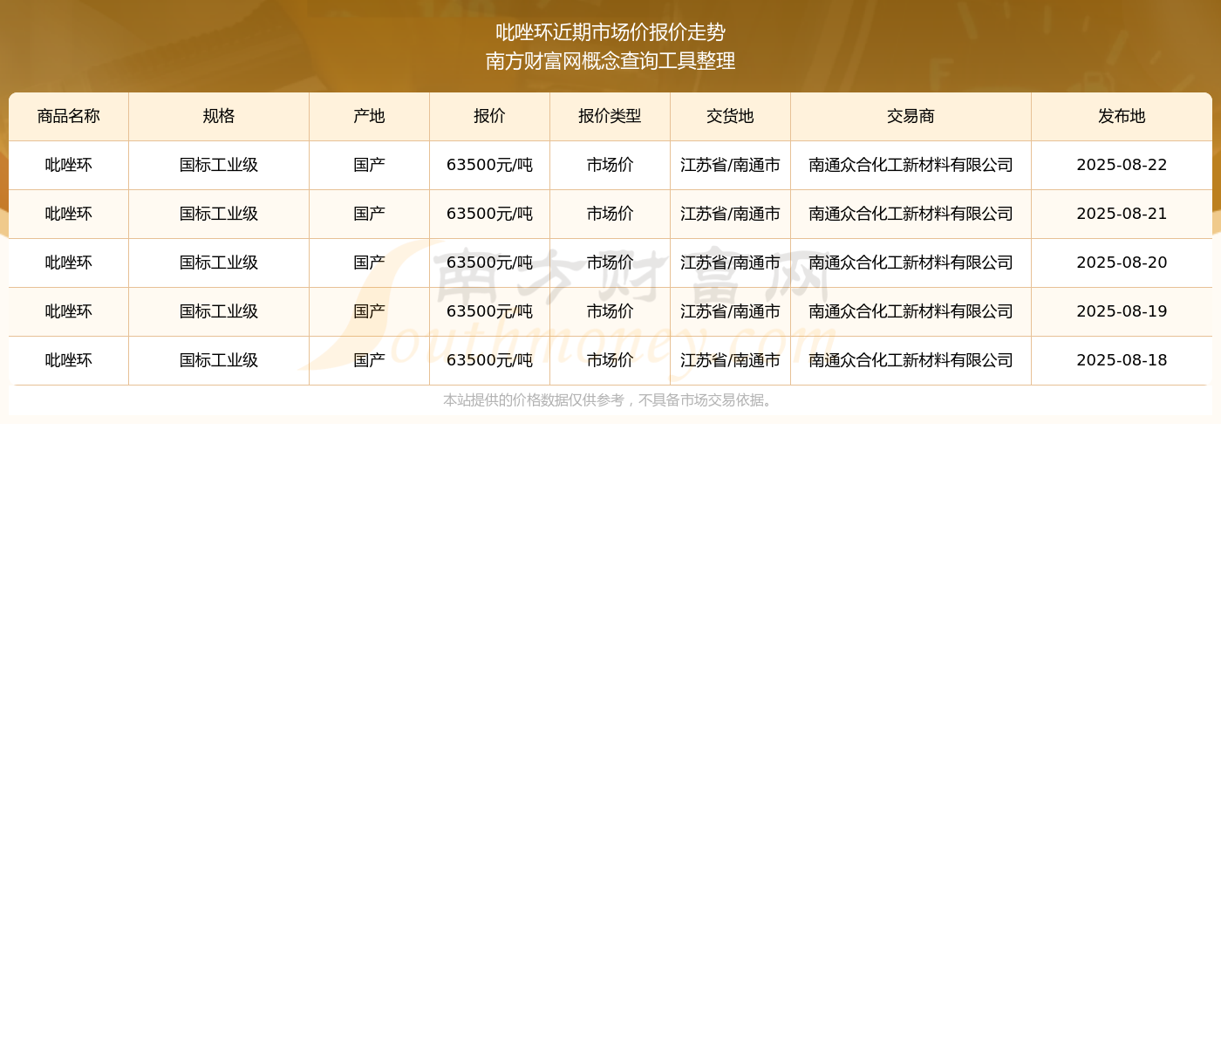Click the 产地 column header

[369, 116]
